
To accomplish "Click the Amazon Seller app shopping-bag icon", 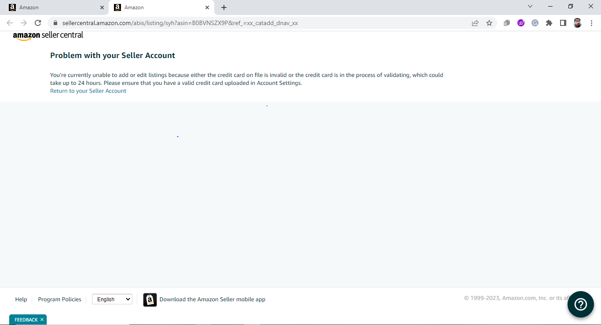I will 150,299.
